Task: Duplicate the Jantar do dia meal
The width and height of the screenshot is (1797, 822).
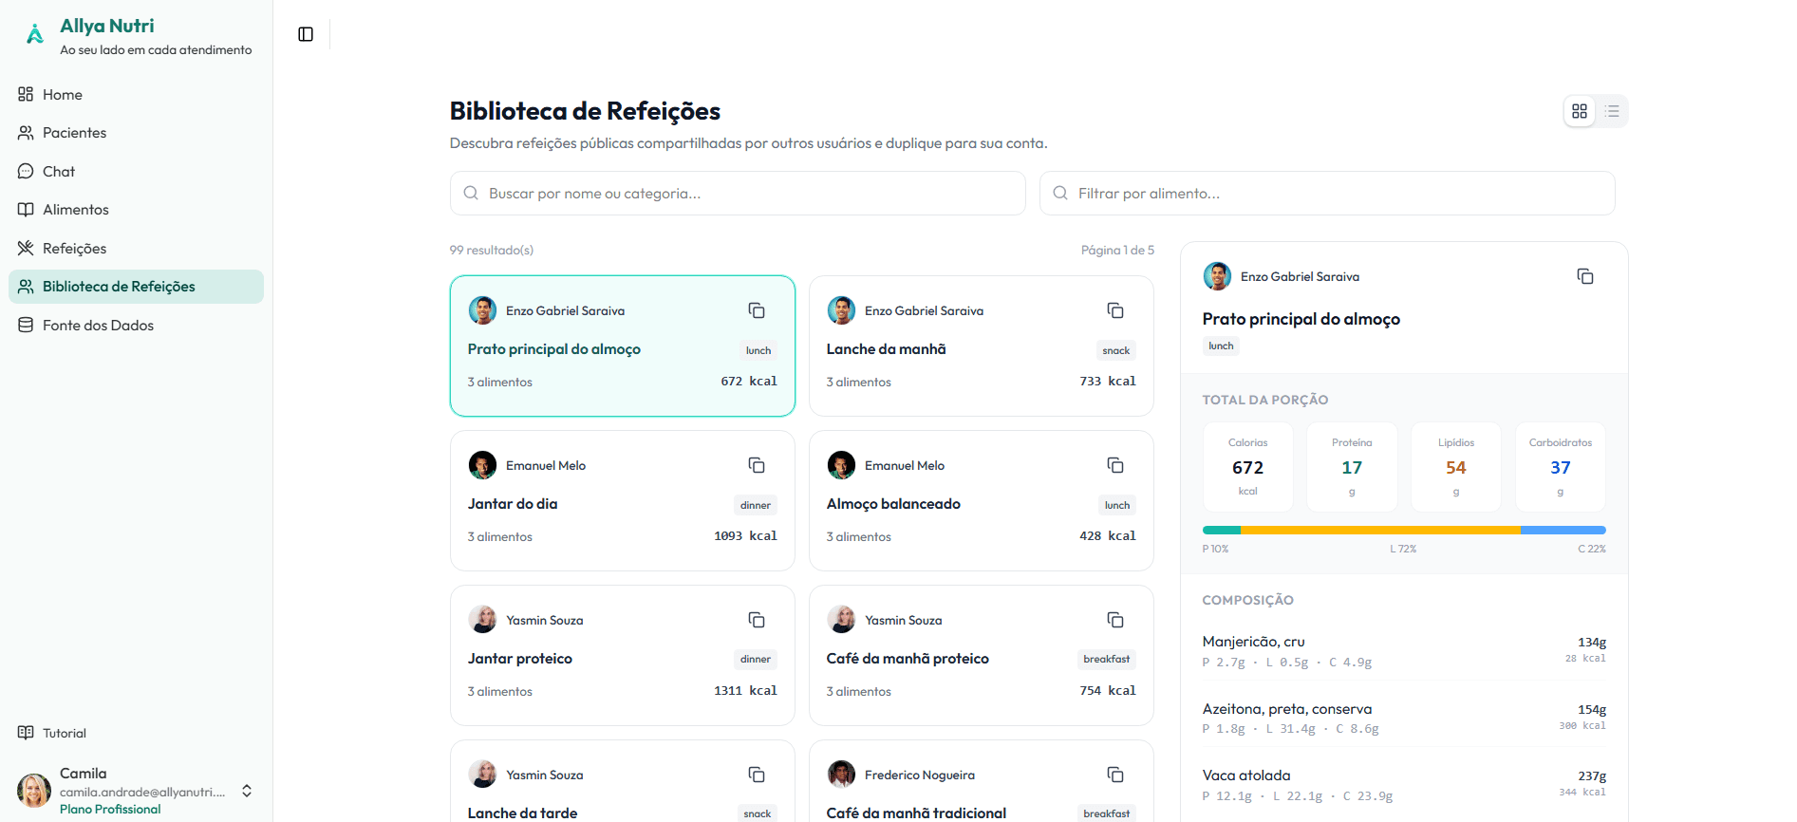Action: coord(757,465)
